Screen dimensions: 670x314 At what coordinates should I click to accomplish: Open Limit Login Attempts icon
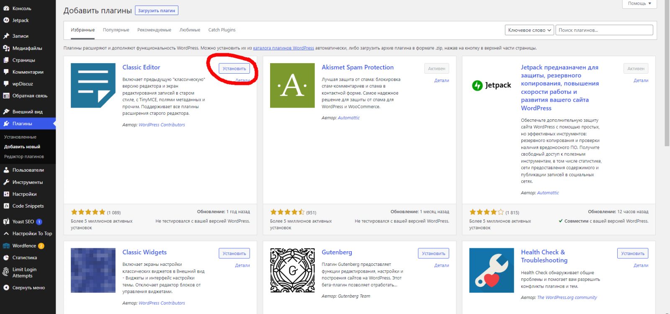coord(6,272)
